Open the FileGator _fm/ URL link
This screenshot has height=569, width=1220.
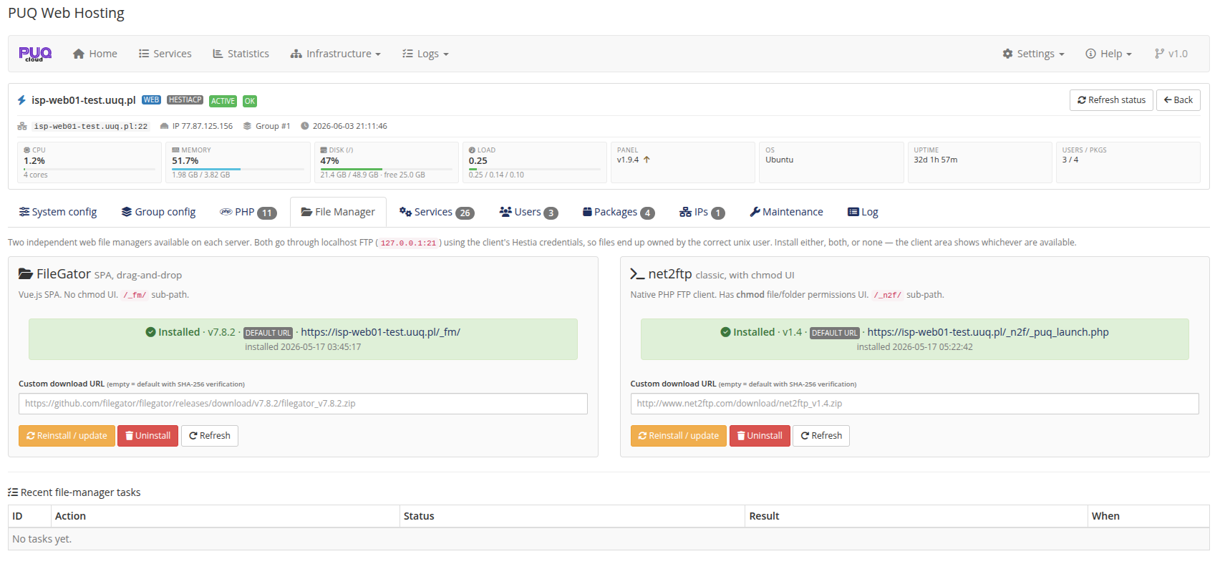tap(380, 332)
